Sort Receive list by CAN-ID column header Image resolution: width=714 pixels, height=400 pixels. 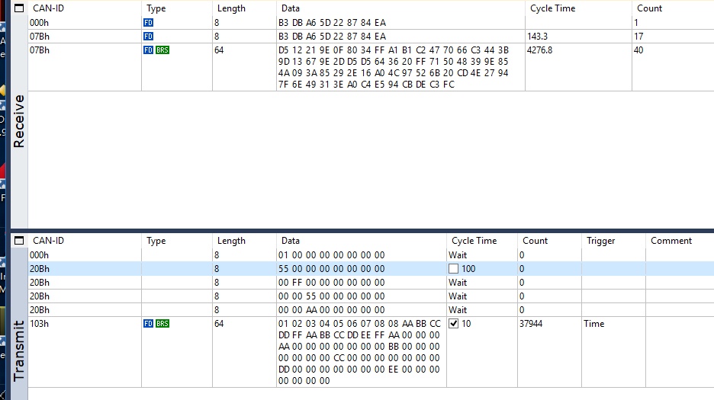point(48,8)
